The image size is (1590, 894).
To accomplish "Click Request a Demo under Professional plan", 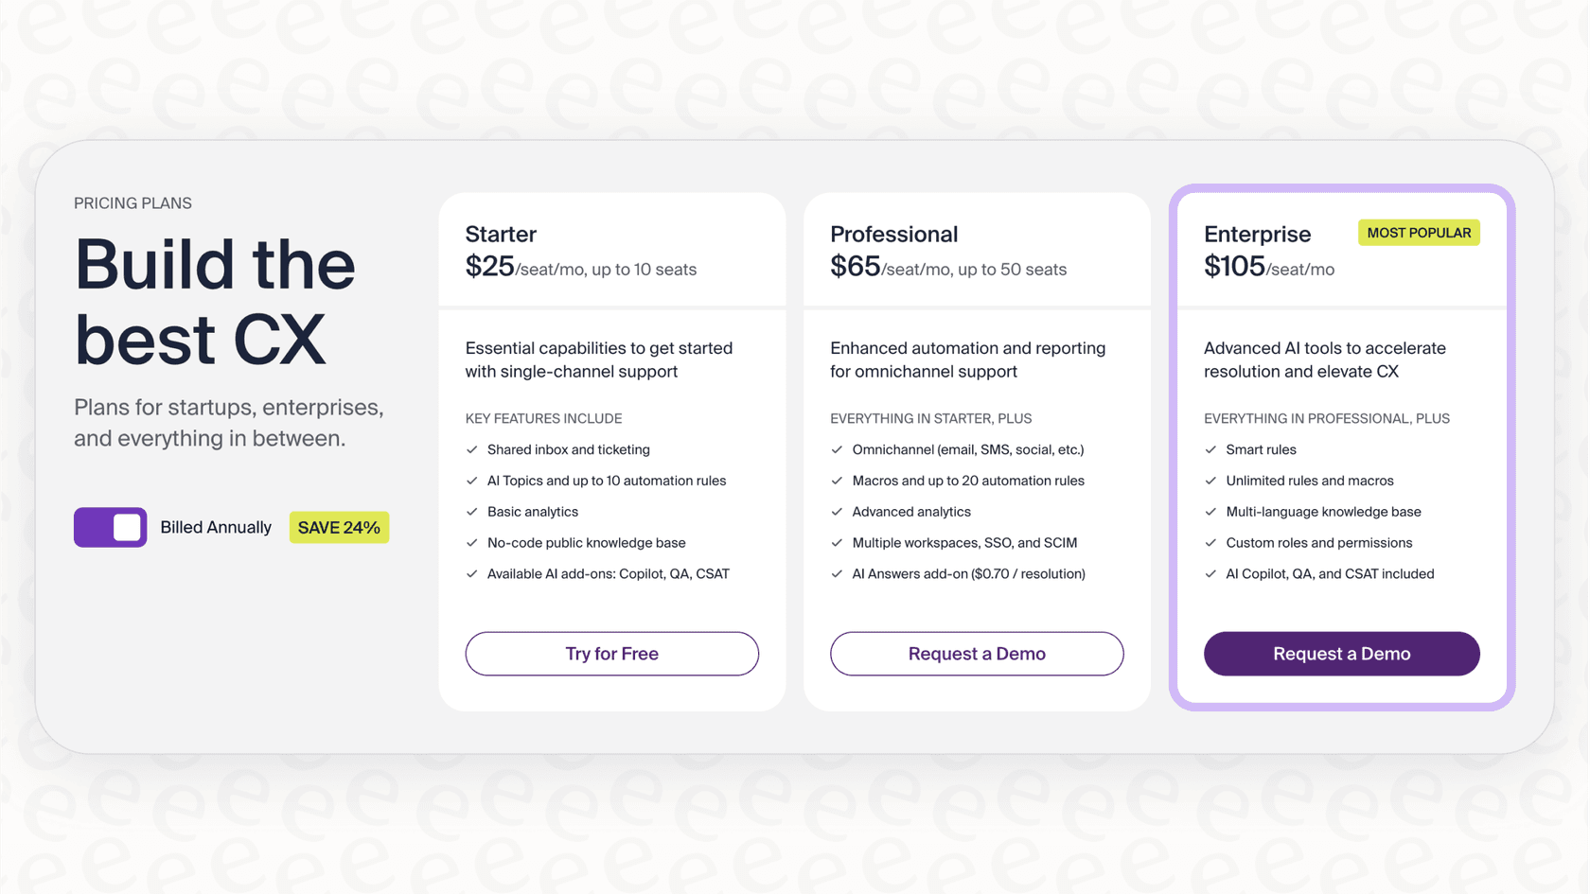I will (977, 654).
